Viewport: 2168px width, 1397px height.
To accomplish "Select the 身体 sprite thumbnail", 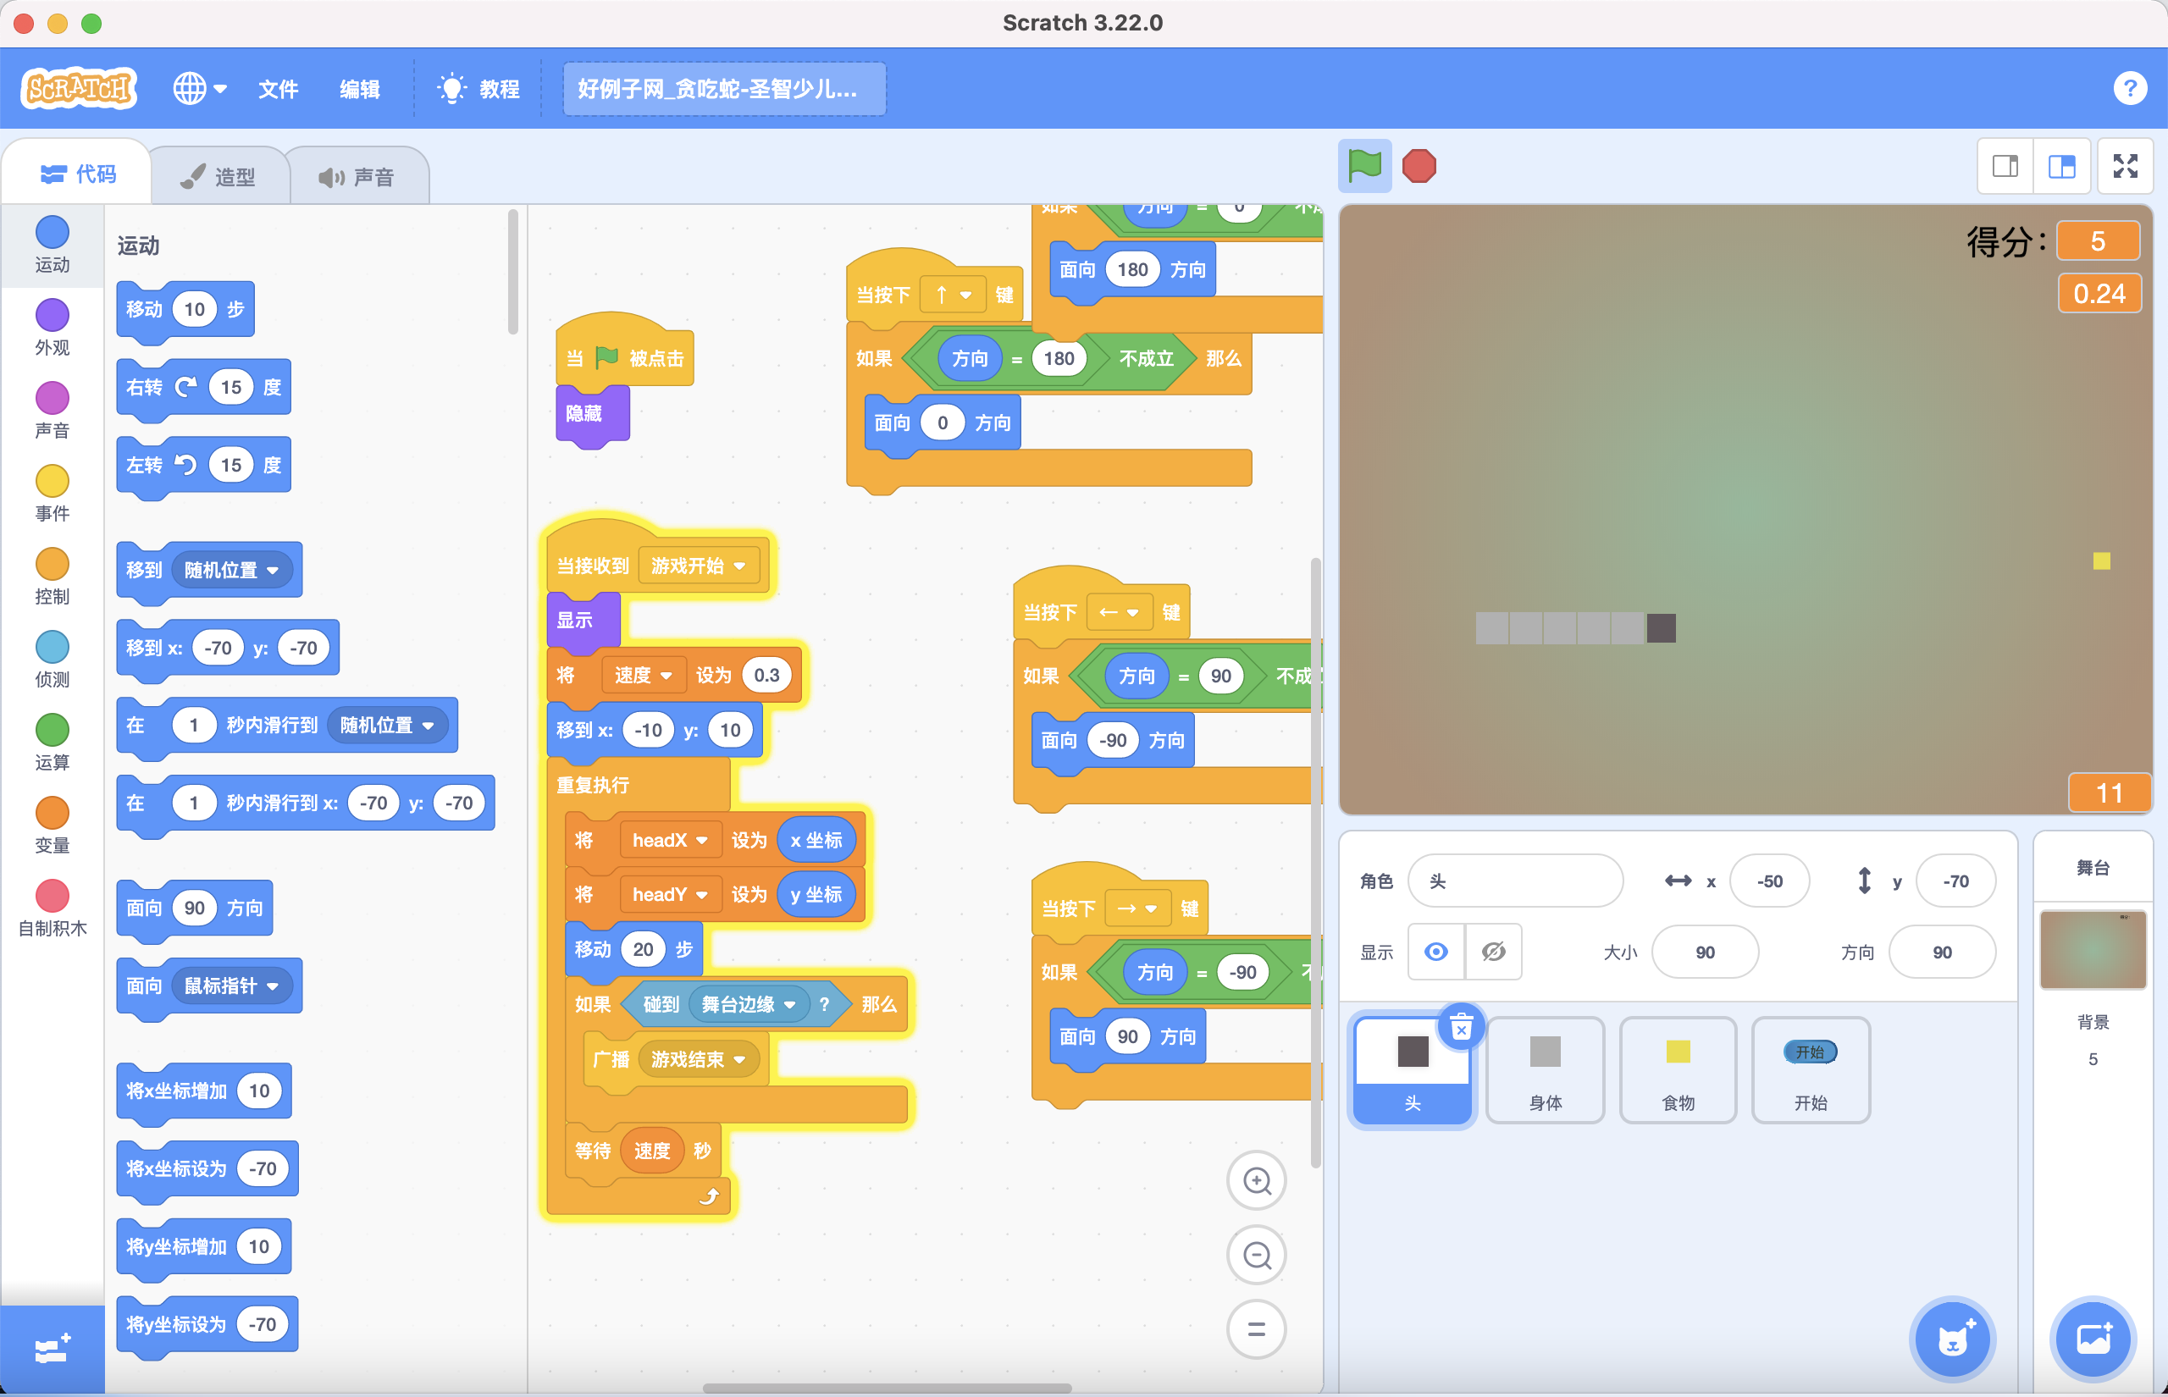I will coord(1545,1070).
